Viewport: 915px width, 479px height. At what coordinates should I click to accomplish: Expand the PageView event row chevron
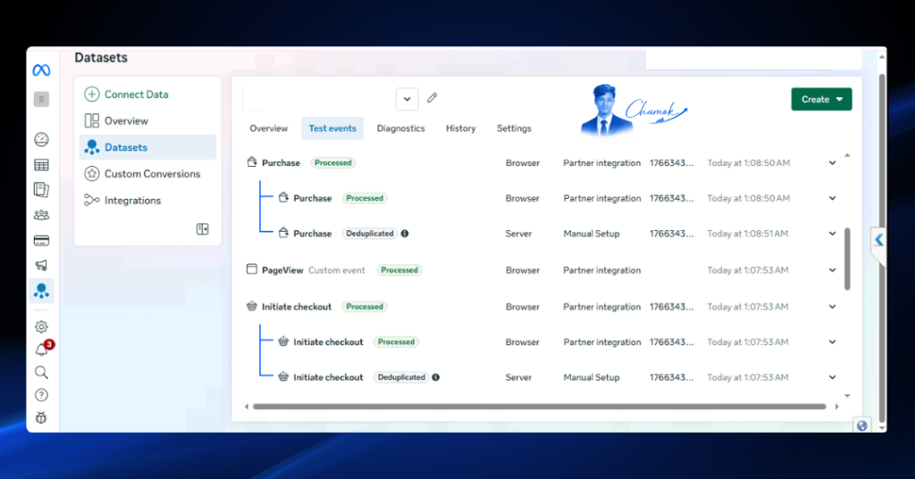click(x=832, y=270)
